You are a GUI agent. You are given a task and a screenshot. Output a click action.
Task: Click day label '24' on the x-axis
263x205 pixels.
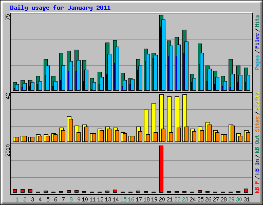click(x=193, y=199)
